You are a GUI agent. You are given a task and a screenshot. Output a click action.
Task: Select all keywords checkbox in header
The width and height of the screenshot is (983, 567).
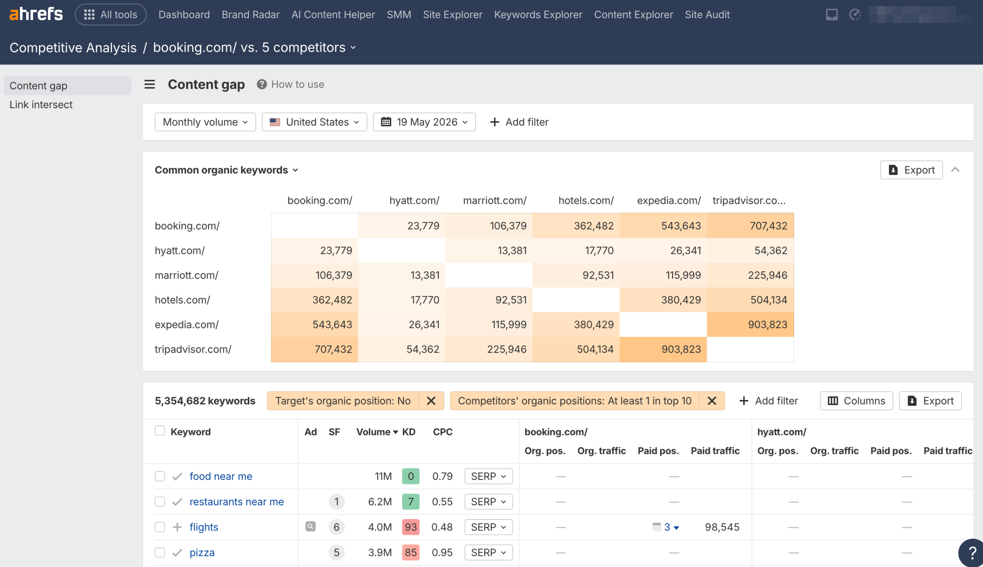pos(160,430)
